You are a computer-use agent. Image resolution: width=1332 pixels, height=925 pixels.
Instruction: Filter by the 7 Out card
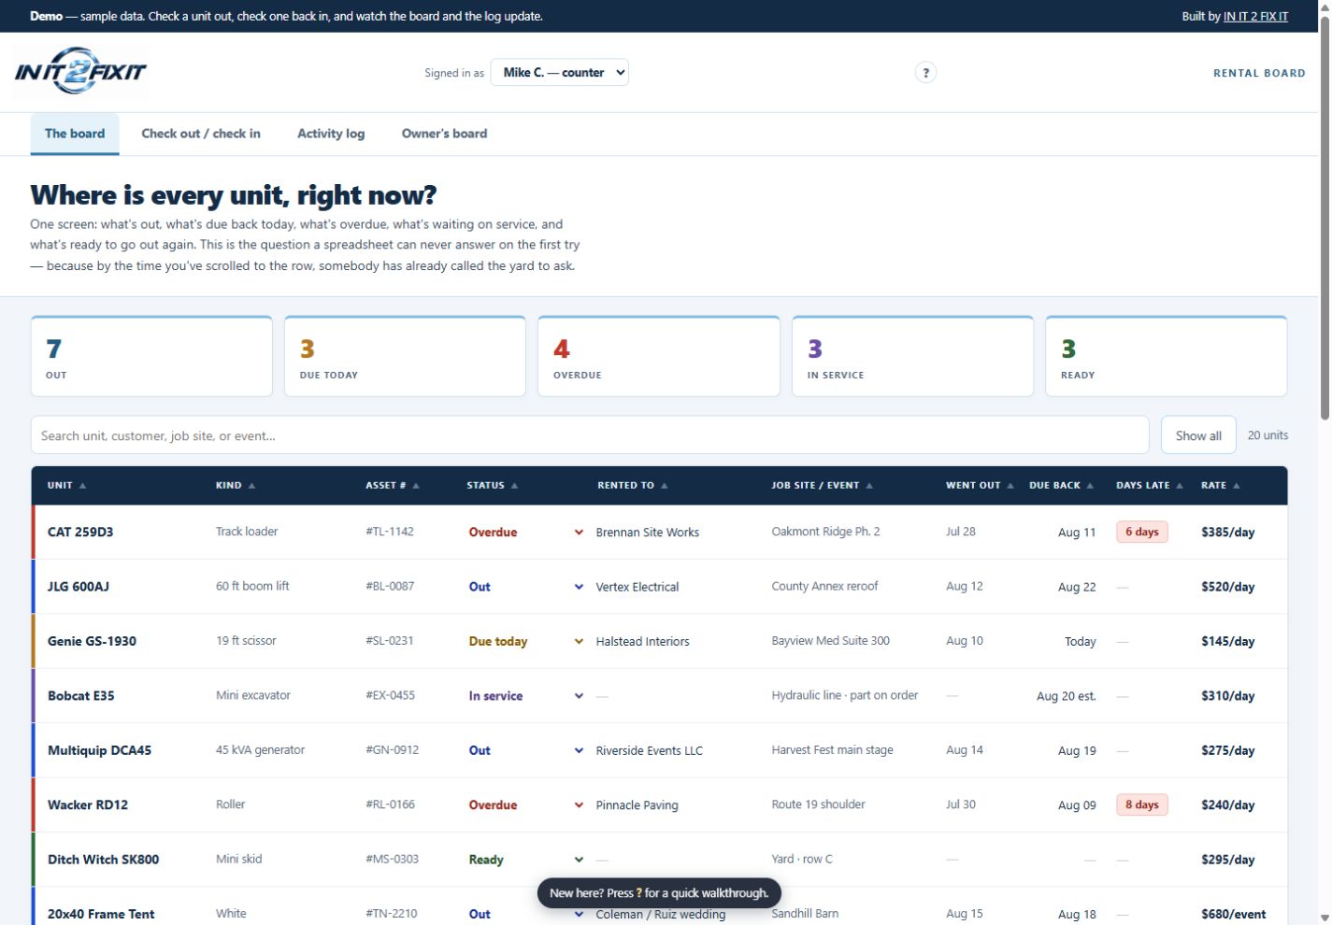pyautogui.click(x=151, y=357)
